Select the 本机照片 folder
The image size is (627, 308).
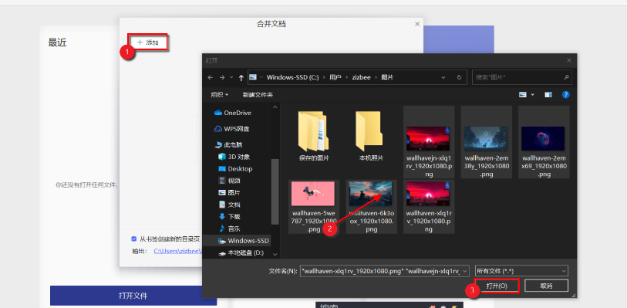click(x=371, y=135)
